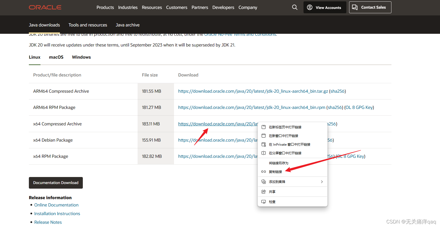Click the Contact Sales chat icon
The height and width of the screenshot is (227, 440).
tap(355, 7)
